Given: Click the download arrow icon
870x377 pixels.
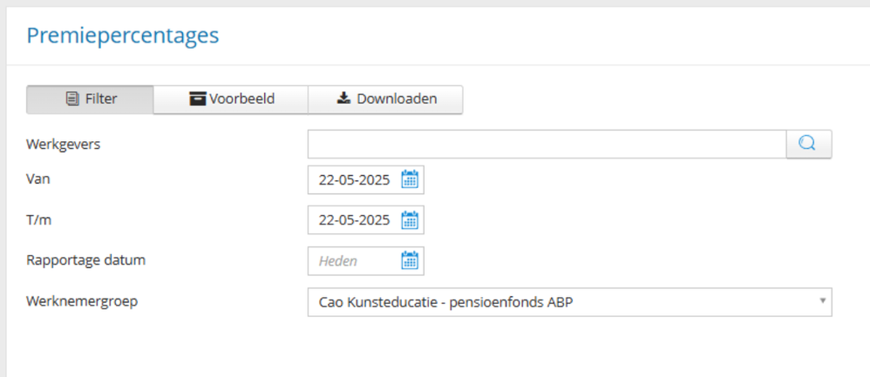Looking at the screenshot, I should 343,99.
